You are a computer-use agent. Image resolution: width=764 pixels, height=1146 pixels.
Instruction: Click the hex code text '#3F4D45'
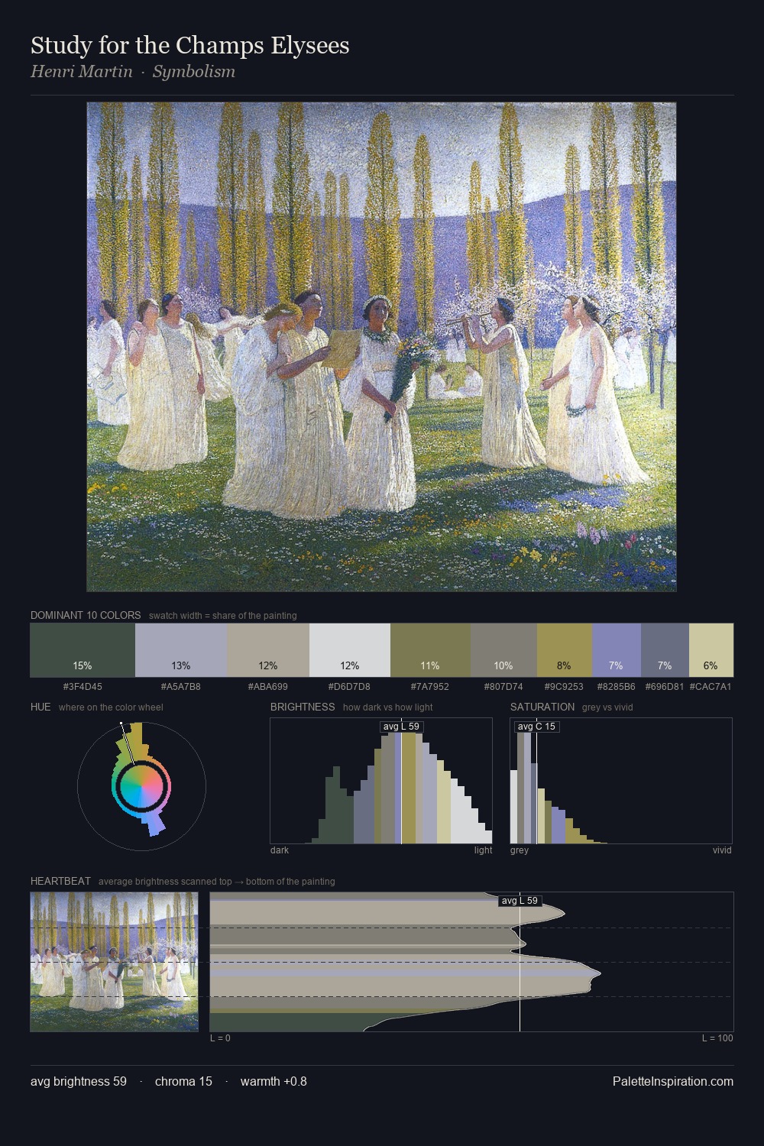coord(83,686)
